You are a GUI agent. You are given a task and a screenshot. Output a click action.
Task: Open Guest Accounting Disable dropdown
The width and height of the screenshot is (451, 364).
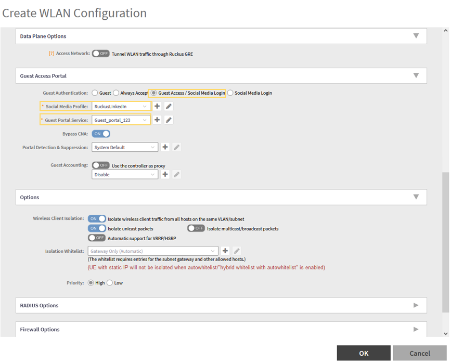(125, 175)
